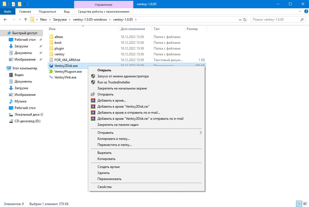The width and height of the screenshot is (309, 207).
Task: Select Свойства in the context menu
Action: click(104, 187)
